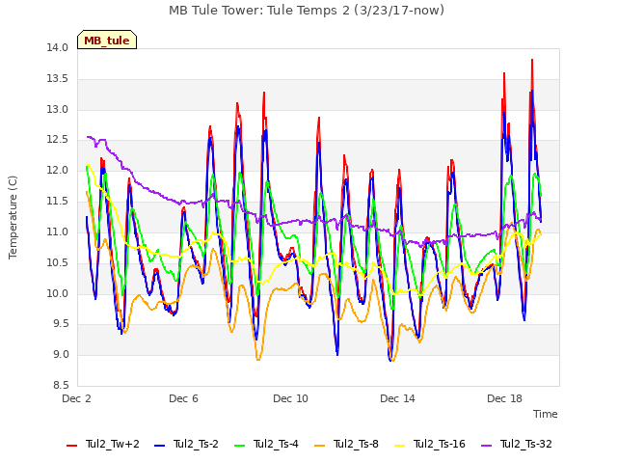Toggle the Tul2_Ts-4 legend entry
The width and height of the screenshot is (617, 463).
266,445
